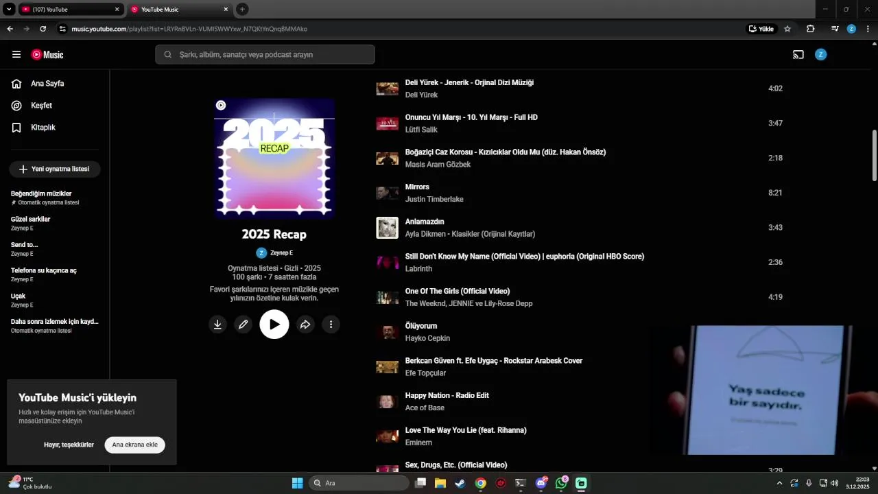Open the account avatar in YouTube Music header
Screen dimensions: 878x494
click(820, 54)
